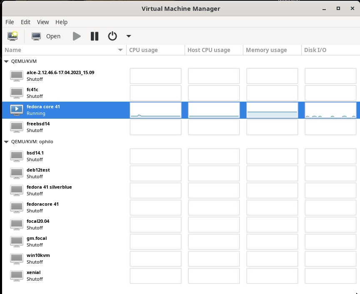Select the win10kvm name text

point(38,255)
